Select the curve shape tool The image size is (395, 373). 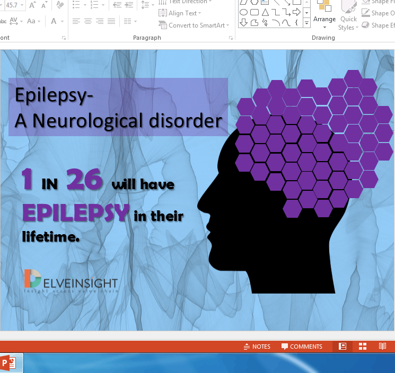[286, 23]
